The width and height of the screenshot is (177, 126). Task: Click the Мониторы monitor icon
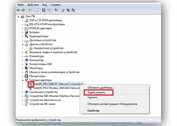[x=27, y=68]
